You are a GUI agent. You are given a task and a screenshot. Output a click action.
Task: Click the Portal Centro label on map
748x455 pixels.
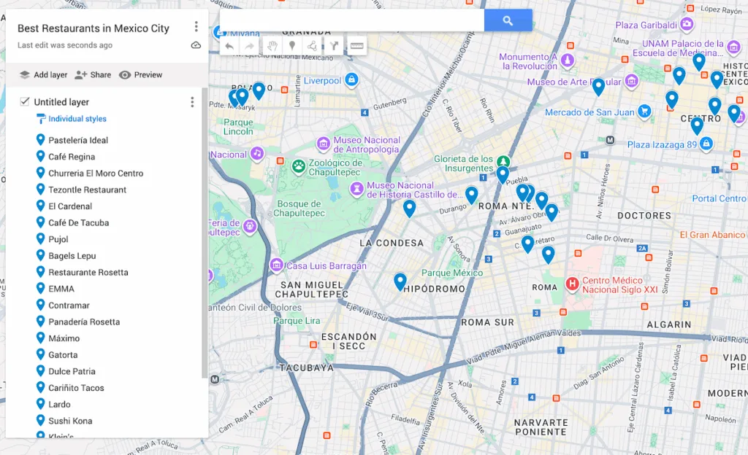(x=720, y=198)
